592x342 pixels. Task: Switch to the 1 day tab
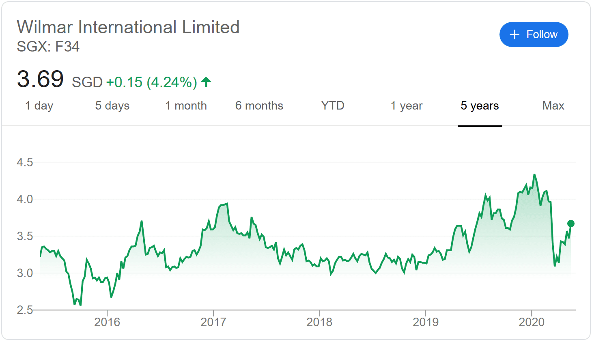click(x=39, y=106)
